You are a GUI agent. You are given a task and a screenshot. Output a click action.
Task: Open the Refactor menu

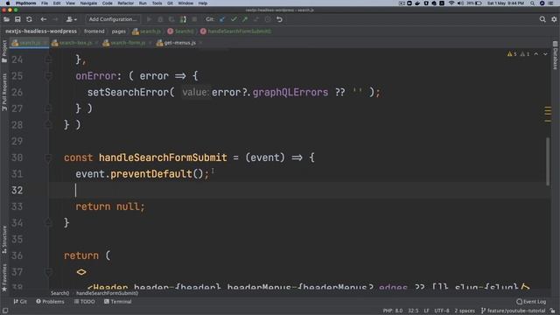(x=126, y=3)
